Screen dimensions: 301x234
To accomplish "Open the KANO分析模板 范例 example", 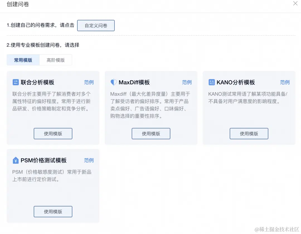I will tap(285, 82).
